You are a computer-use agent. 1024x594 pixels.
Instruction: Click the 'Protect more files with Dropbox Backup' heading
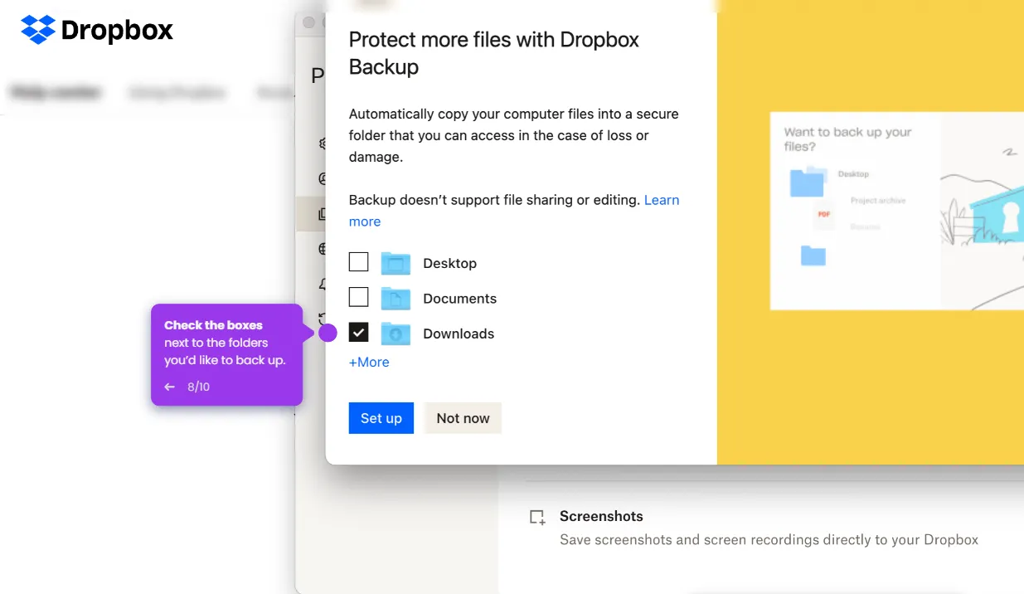pyautogui.click(x=494, y=53)
